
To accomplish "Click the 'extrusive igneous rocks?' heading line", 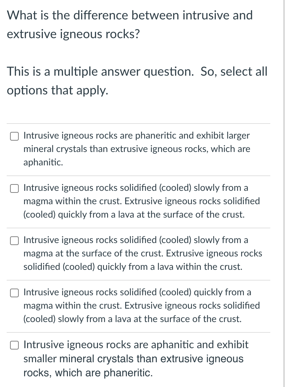I will point(73,34).
